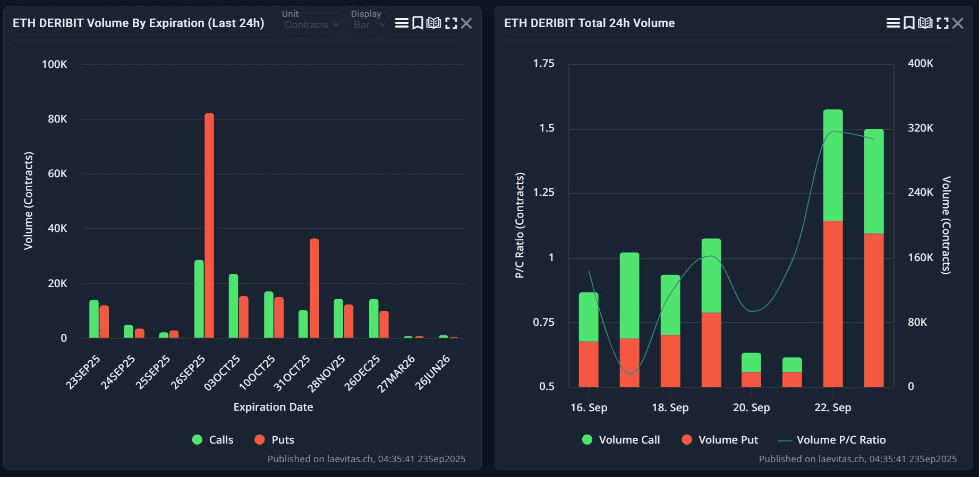
Task: Open the Unit Contracts dropdown
Action: click(311, 24)
